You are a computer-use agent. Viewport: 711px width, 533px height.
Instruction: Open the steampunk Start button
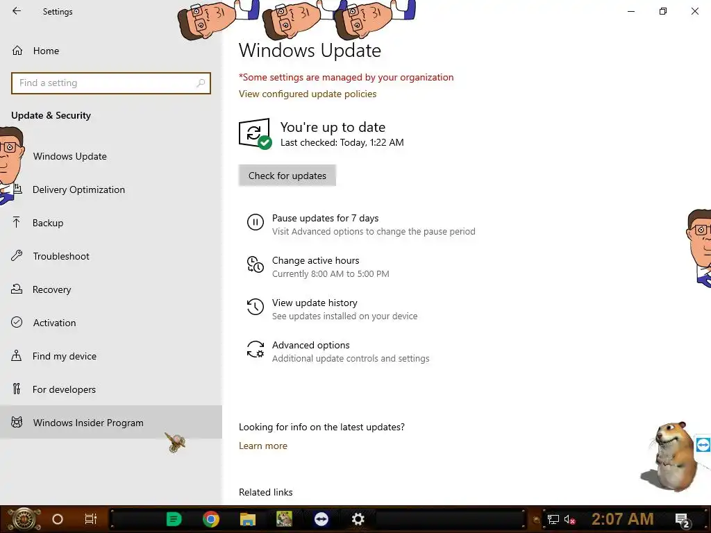pyautogui.click(x=24, y=519)
